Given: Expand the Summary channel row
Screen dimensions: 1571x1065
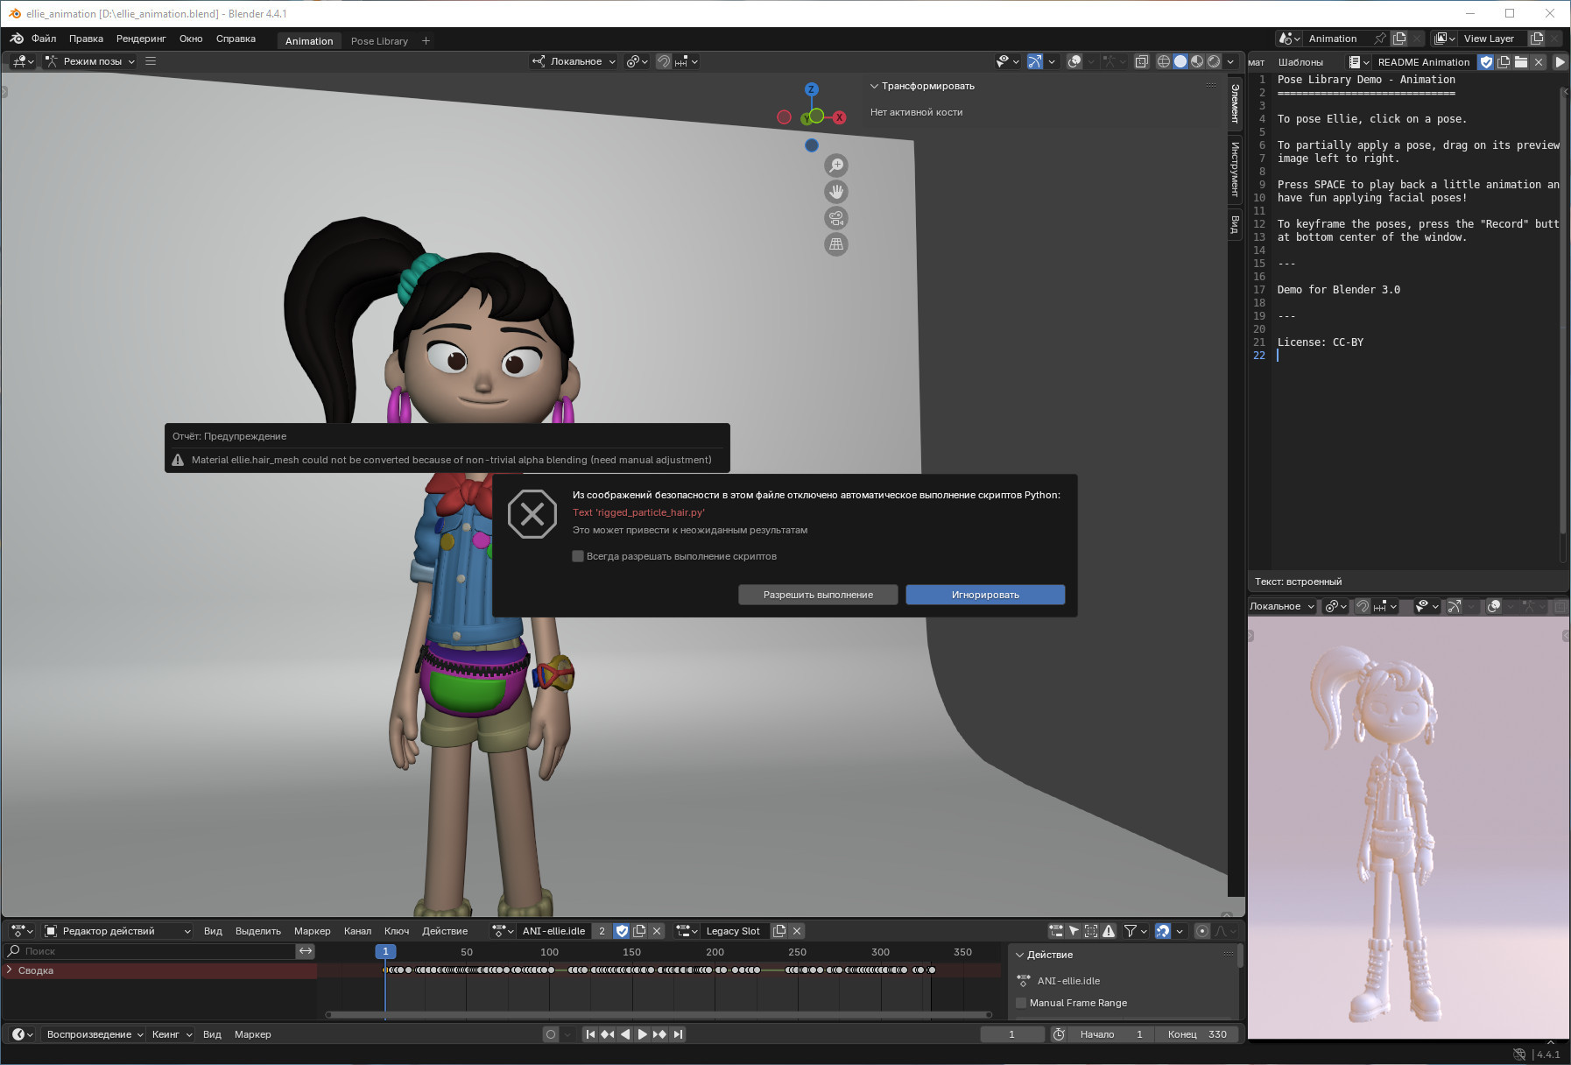Looking at the screenshot, I should click(x=10, y=970).
